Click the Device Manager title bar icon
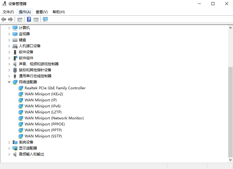The width and height of the screenshot is (233, 169). tap(4, 4)
